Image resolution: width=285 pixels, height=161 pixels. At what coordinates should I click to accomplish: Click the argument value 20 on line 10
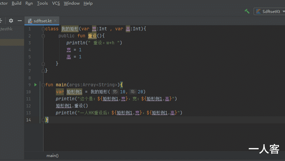[140, 92]
